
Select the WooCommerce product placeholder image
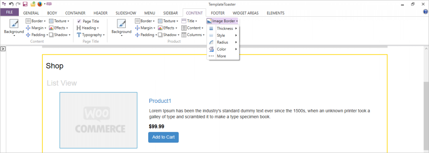(x=98, y=120)
